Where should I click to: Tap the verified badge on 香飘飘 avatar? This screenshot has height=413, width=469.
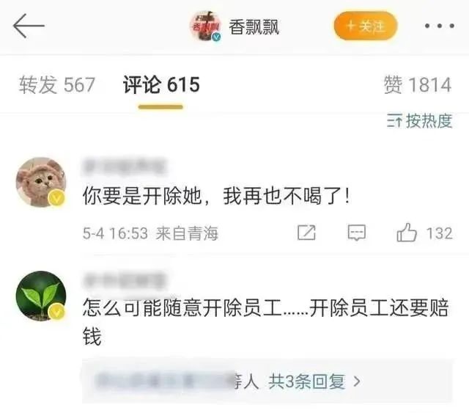tap(217, 37)
